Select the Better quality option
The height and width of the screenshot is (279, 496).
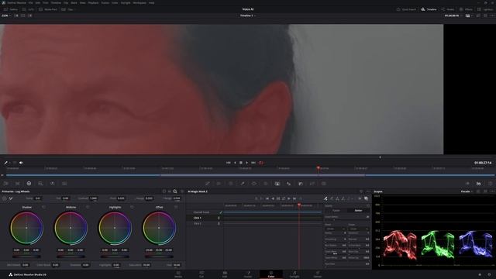358,210
